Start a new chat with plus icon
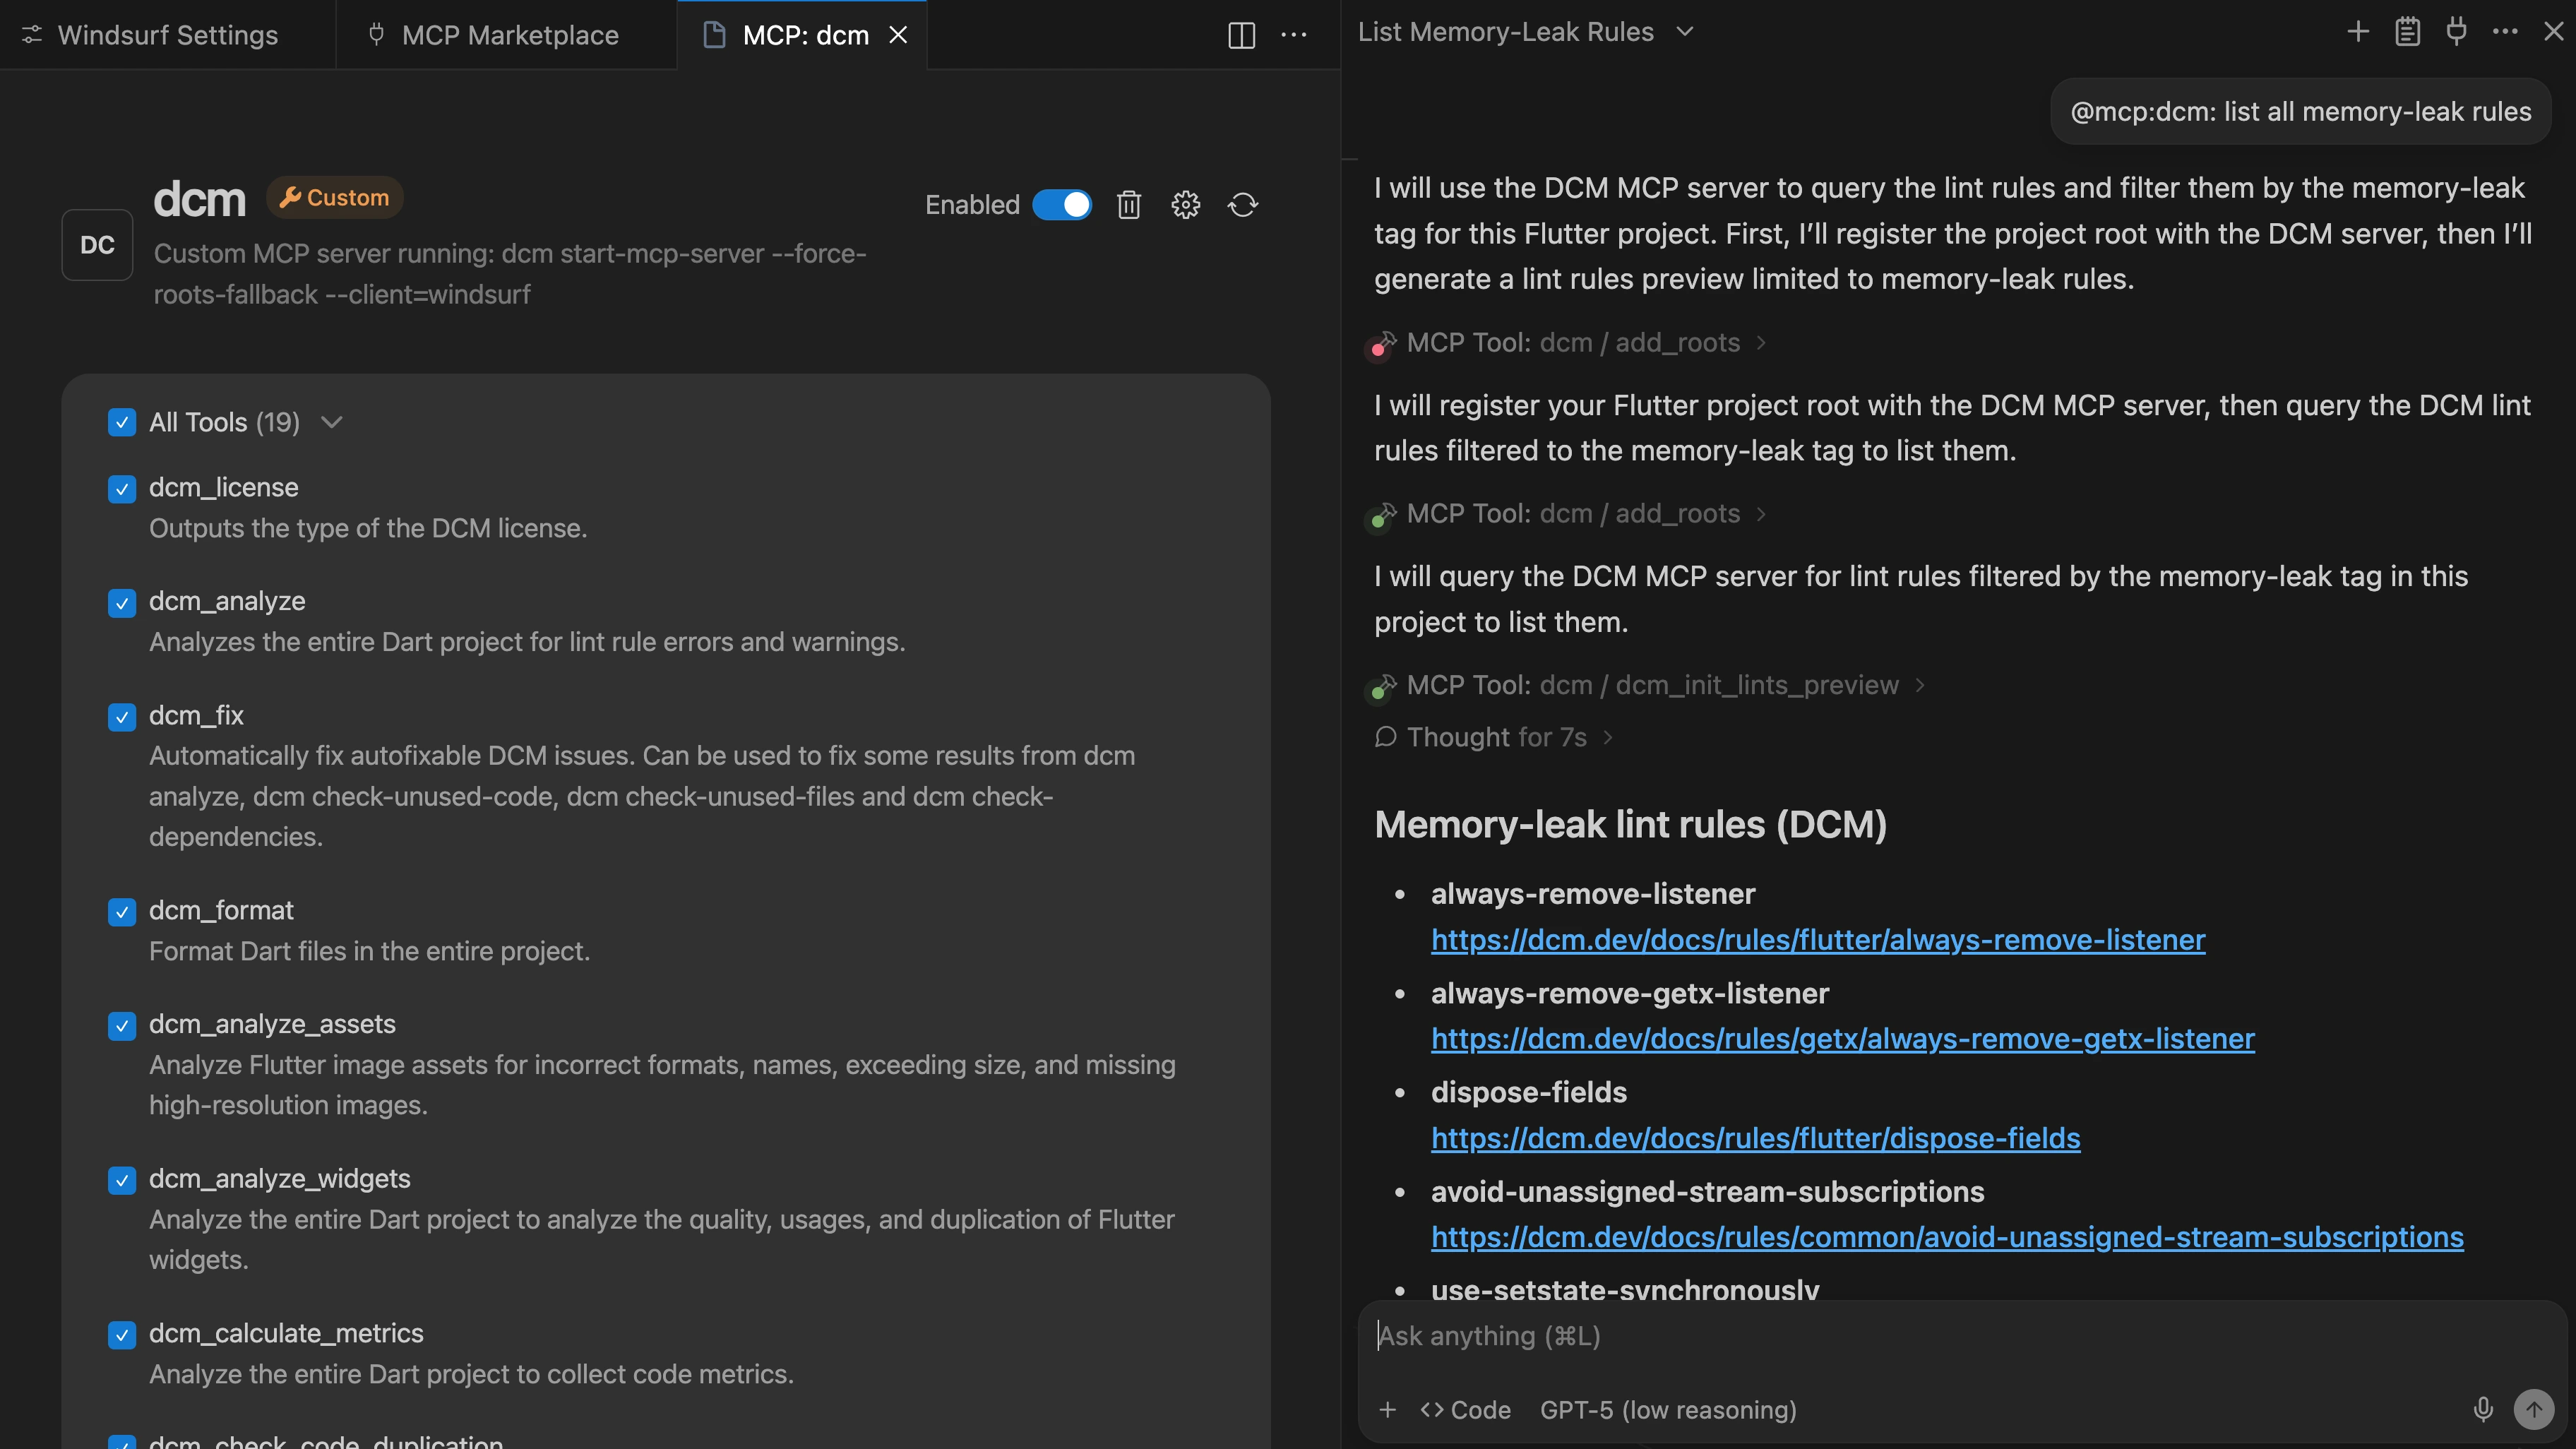The image size is (2576, 1449). coord(2357,32)
